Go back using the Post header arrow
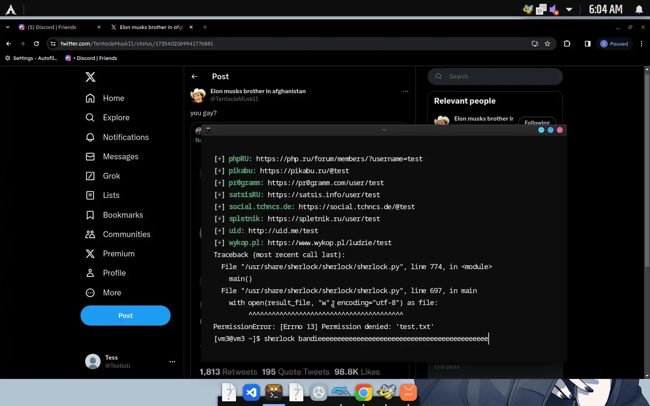Image resolution: width=650 pixels, height=406 pixels. 194,77
